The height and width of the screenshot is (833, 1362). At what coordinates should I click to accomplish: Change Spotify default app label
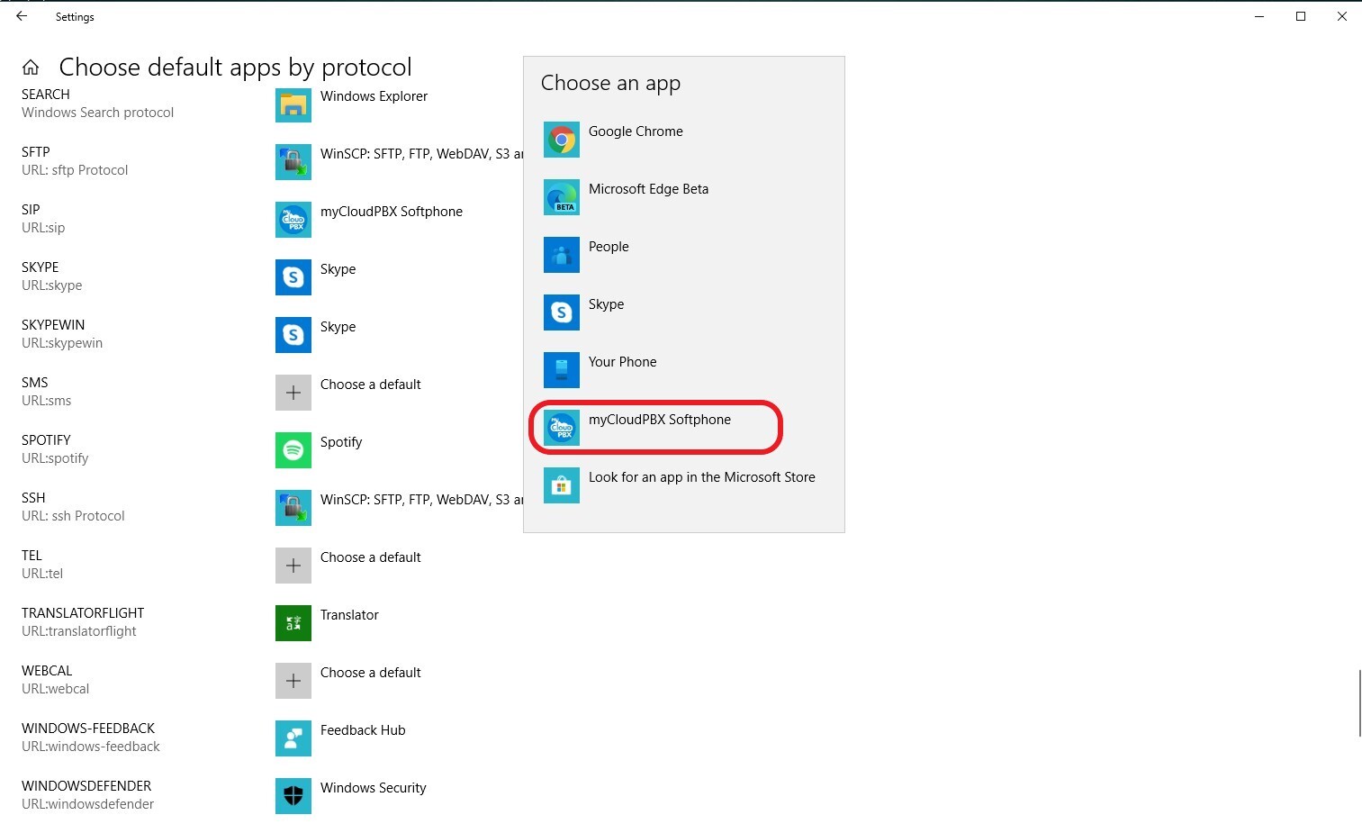[x=341, y=442]
